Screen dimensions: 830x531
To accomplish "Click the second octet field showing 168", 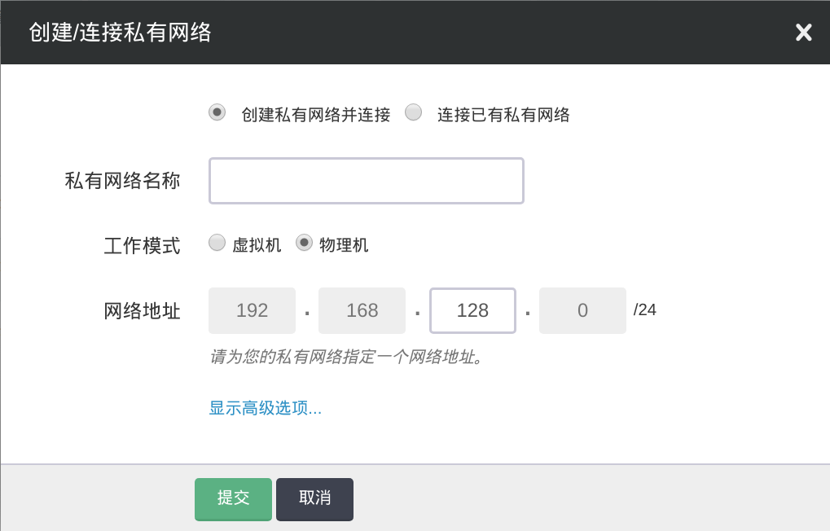I will [x=362, y=310].
